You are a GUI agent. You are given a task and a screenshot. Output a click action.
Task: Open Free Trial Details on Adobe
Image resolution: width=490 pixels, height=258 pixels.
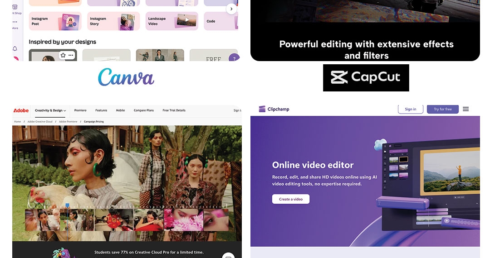(174, 110)
